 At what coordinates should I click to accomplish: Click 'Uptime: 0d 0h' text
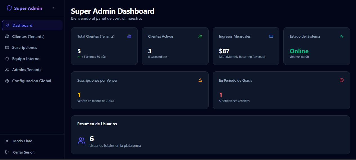click(x=299, y=57)
